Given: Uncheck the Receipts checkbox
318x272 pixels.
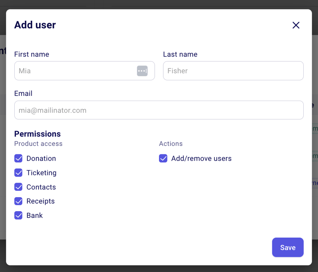Looking at the screenshot, I should click(18, 201).
